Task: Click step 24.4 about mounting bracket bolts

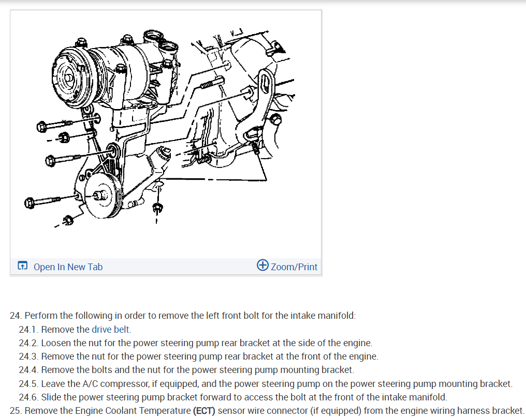Action: (x=186, y=370)
